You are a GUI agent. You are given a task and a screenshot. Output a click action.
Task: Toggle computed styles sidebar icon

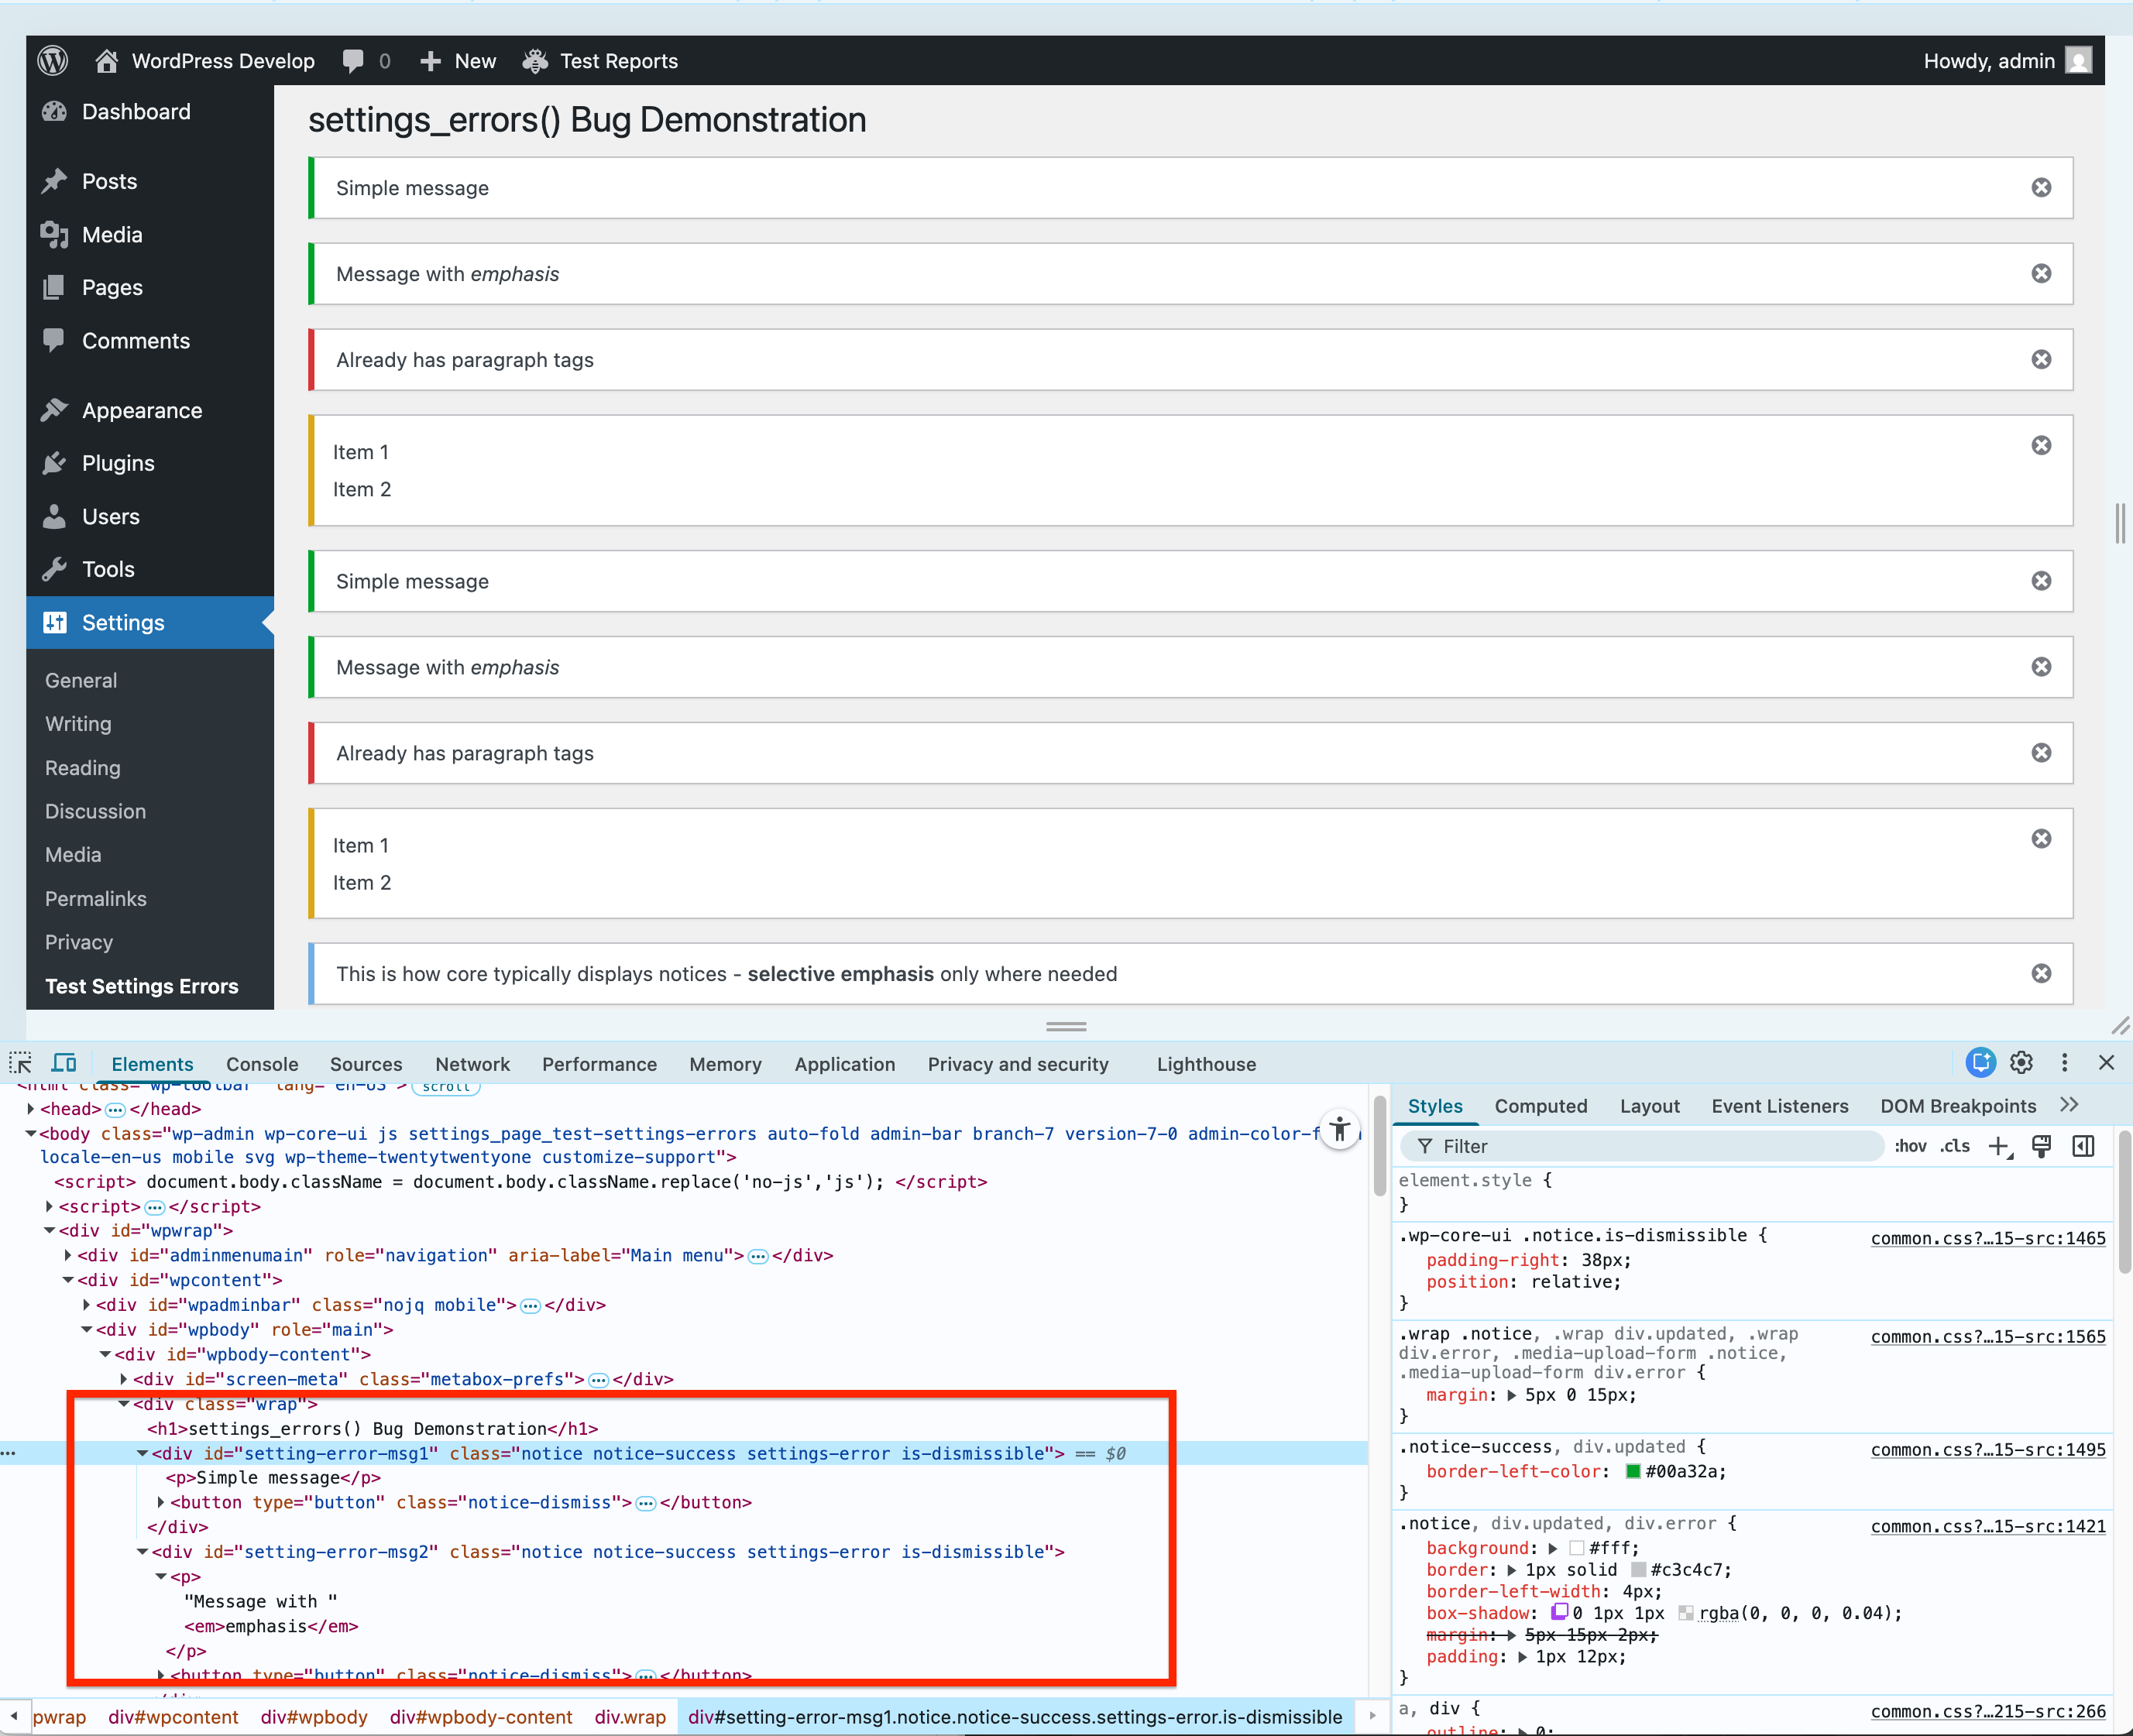click(2083, 1146)
